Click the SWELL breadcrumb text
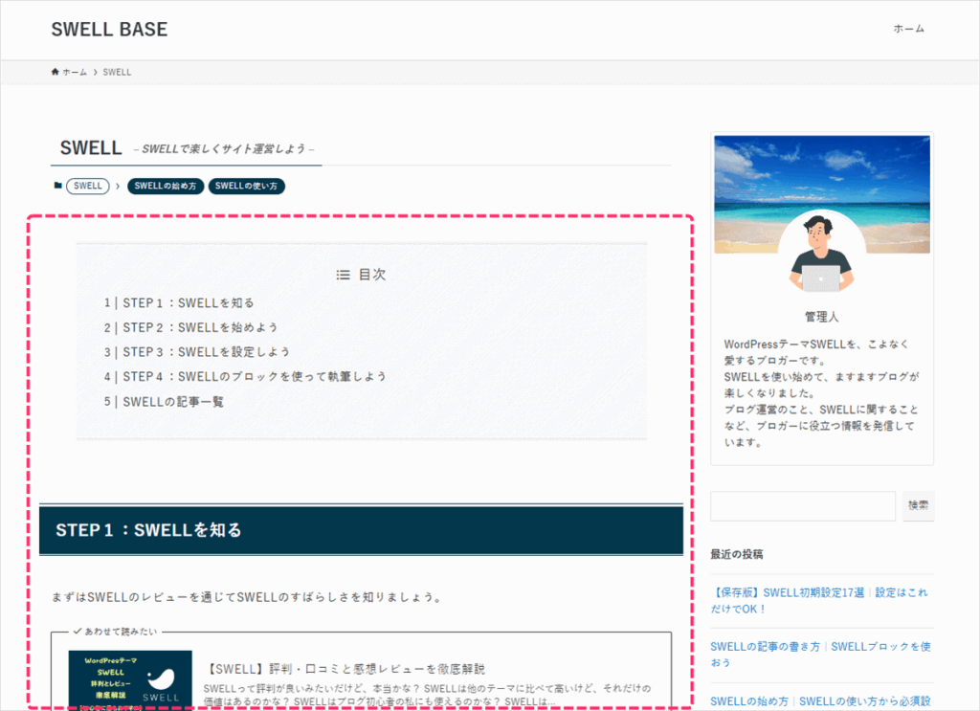This screenshot has width=980, height=711. pos(117,73)
